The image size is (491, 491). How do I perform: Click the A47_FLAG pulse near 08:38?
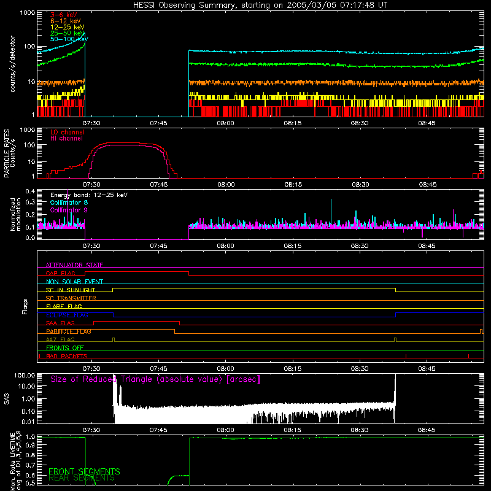click(x=395, y=339)
